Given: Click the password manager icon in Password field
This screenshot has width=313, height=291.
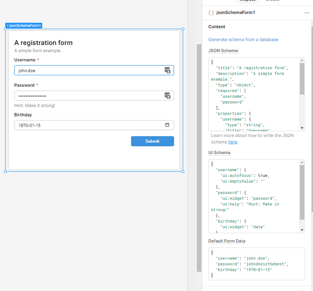Looking at the screenshot, I should pyautogui.click(x=167, y=95).
